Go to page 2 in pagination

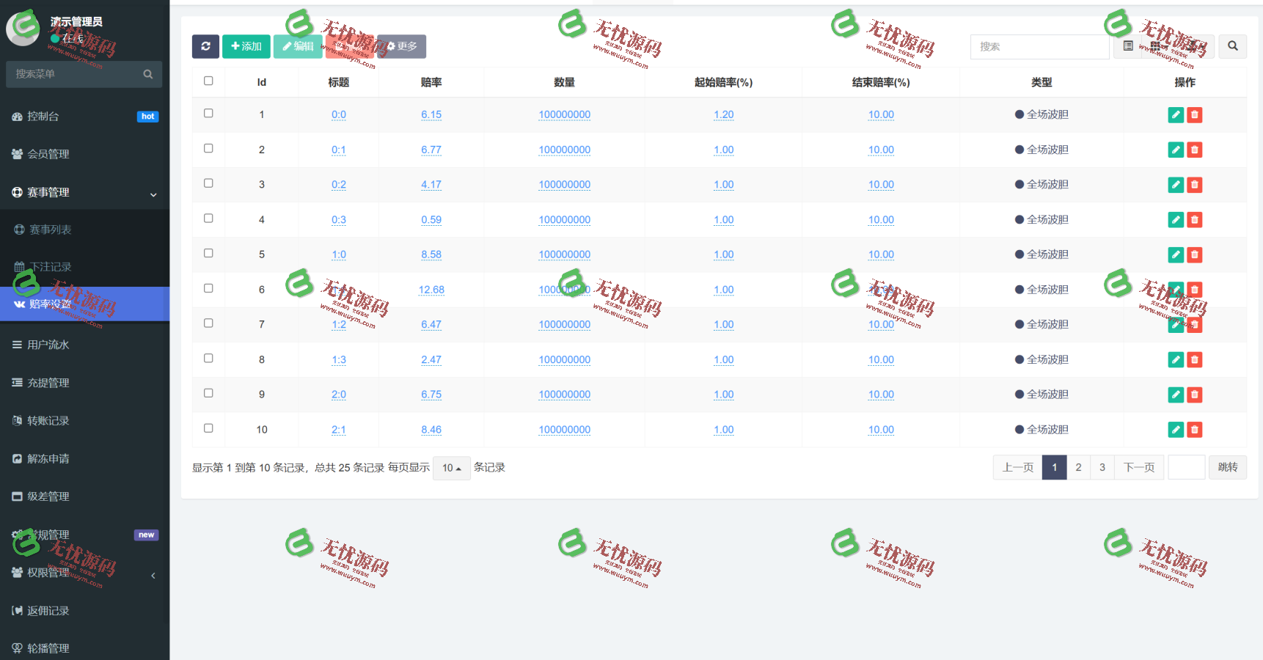click(1078, 467)
